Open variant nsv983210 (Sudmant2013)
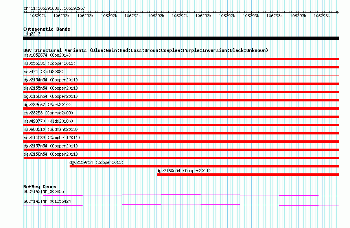Screen dimensions: 350x228 [51, 129]
